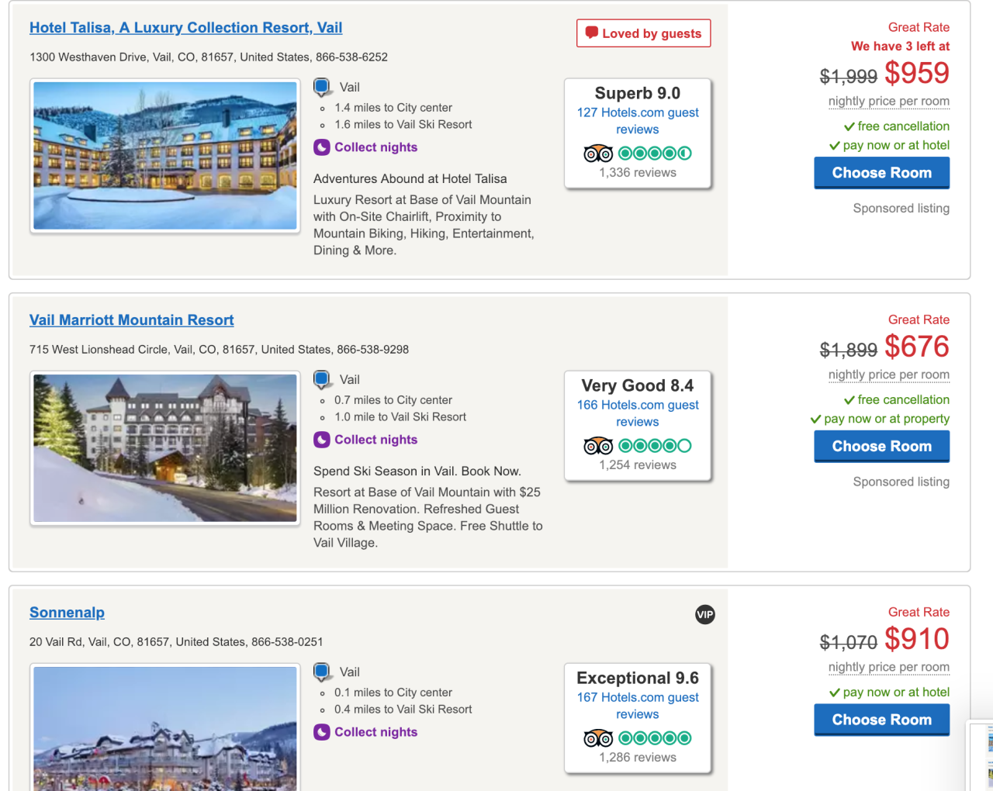Click Choose Room for Sonnenalp
The image size is (993, 791).
click(881, 719)
